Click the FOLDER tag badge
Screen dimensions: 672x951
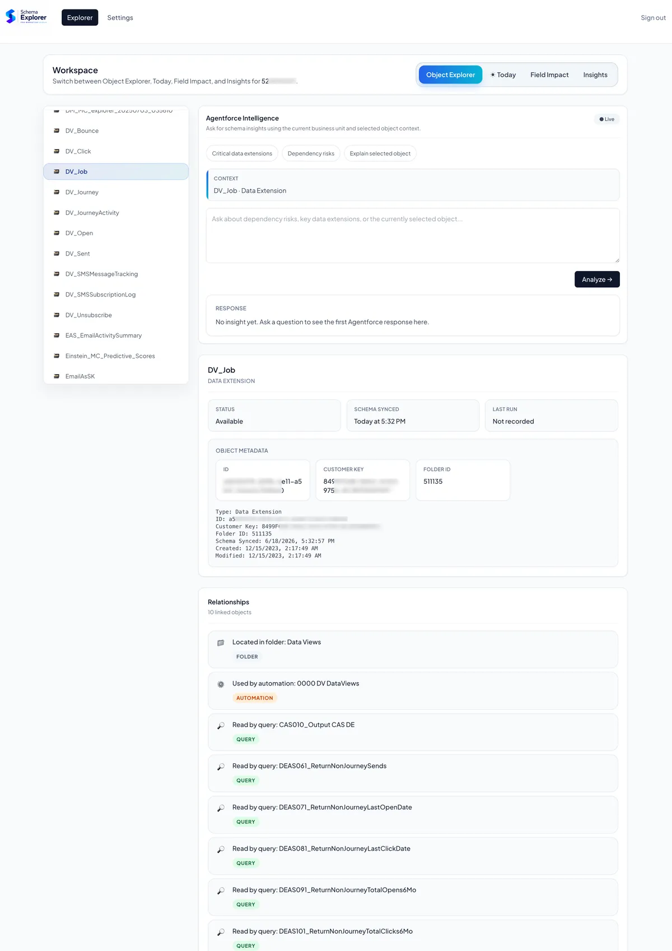pyautogui.click(x=247, y=657)
